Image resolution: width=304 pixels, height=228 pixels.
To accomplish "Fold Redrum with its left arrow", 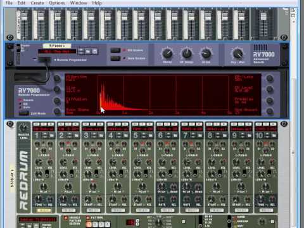I will click(x=10, y=123).
